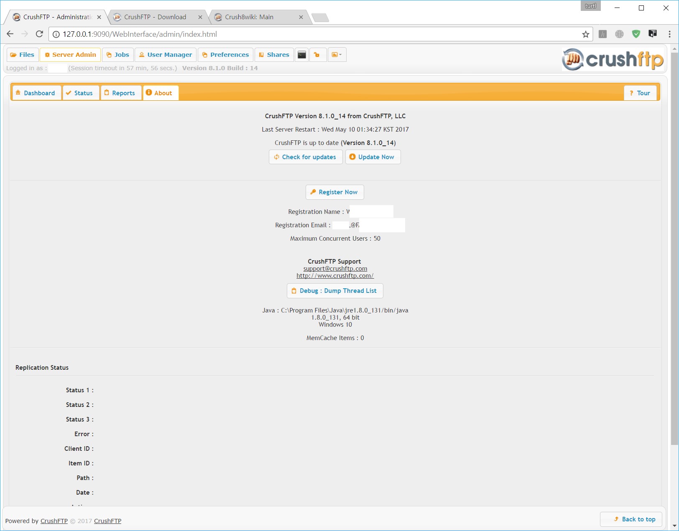
Task: Go back to previous page
Action: click(x=10, y=34)
